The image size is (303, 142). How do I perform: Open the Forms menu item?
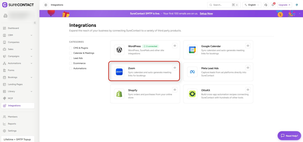[18, 70]
